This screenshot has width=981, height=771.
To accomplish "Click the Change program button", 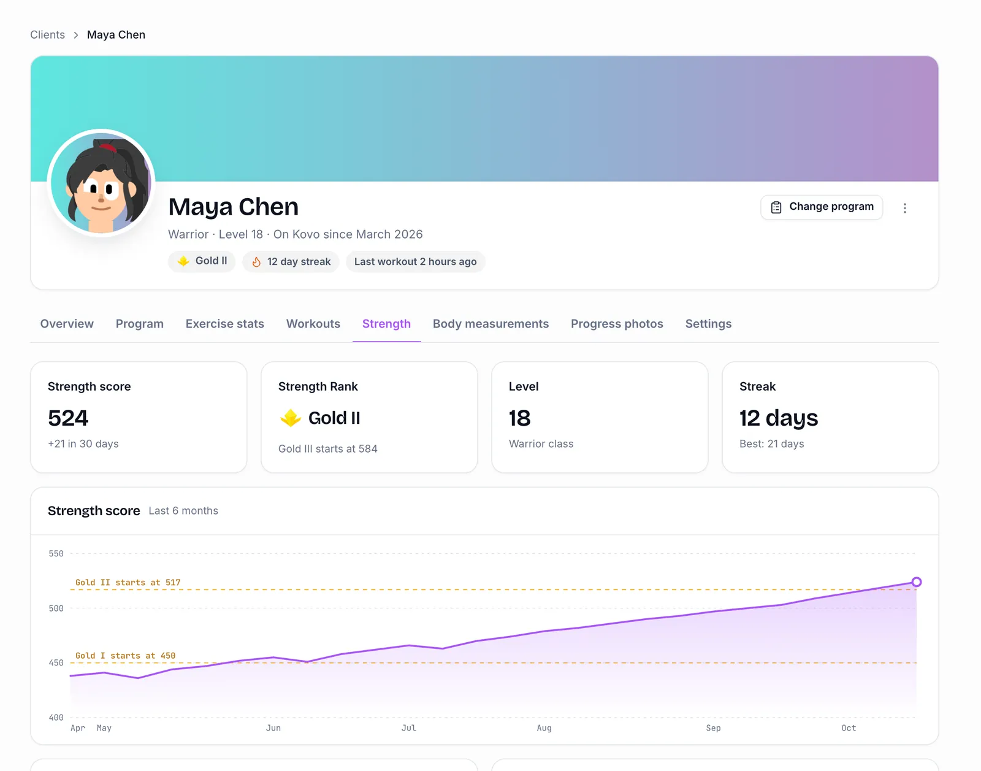I will (822, 207).
